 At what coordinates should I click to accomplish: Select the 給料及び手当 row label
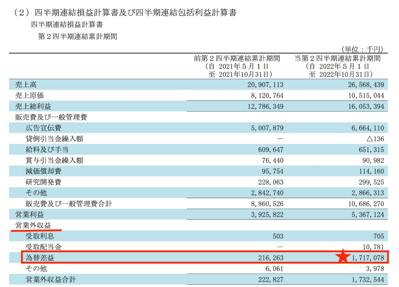click(x=47, y=150)
